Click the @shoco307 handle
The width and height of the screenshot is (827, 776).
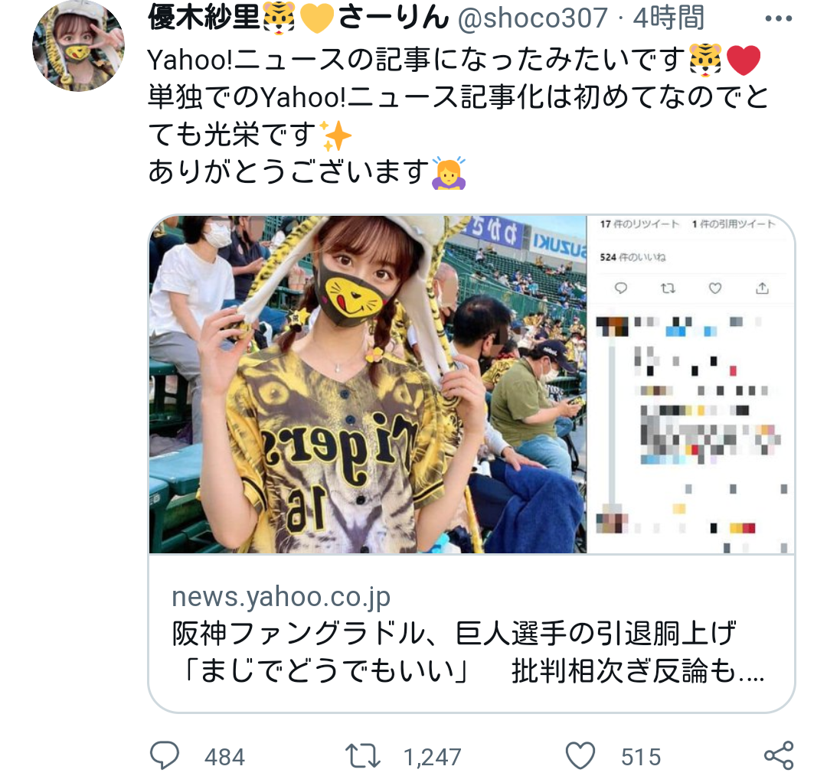click(533, 18)
